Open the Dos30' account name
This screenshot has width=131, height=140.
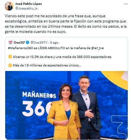coord(20,42)
